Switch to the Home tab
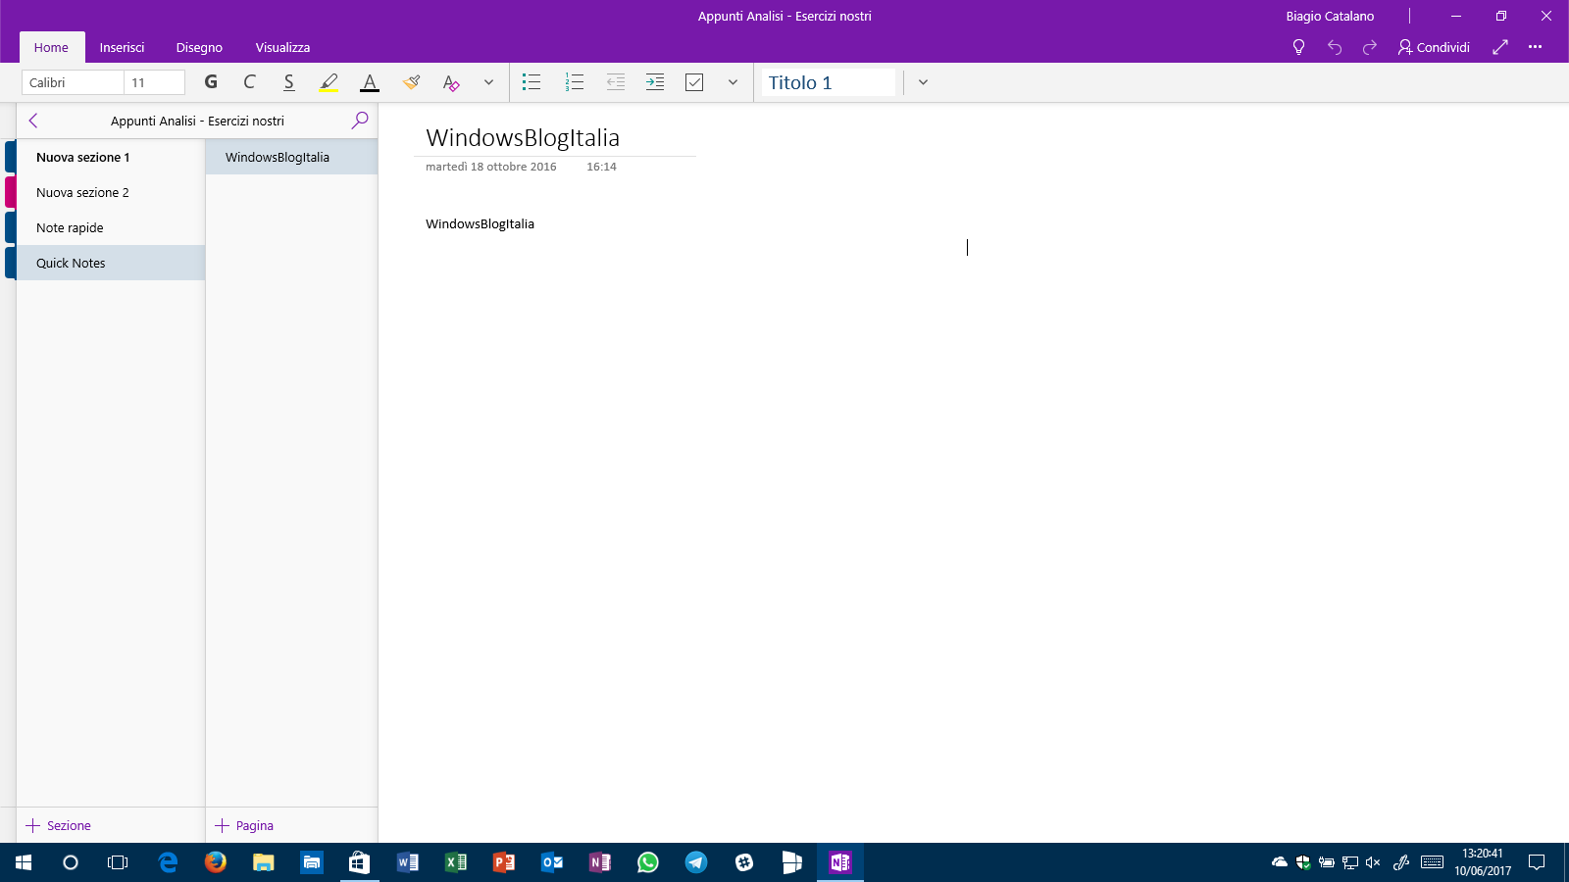 pos(51,47)
